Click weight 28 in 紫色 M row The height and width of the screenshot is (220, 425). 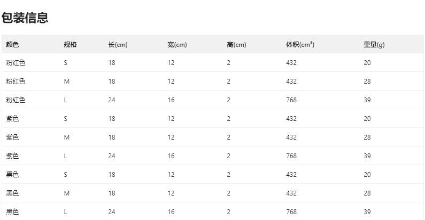click(367, 137)
